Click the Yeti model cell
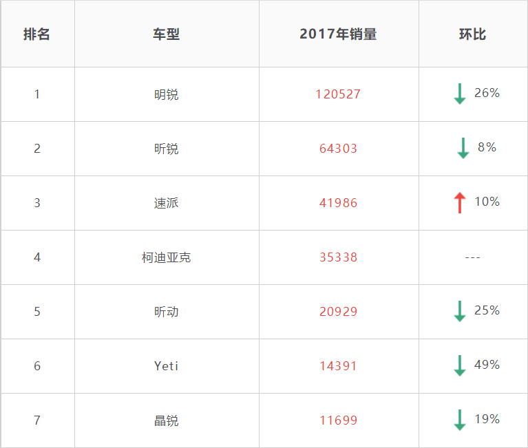528x448 pixels. tap(167, 366)
